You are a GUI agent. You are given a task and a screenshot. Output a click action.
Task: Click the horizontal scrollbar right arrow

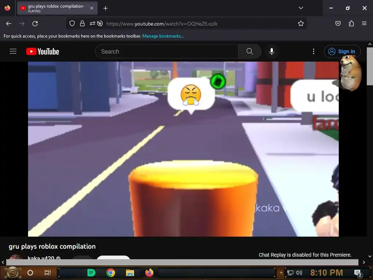click(x=364, y=262)
